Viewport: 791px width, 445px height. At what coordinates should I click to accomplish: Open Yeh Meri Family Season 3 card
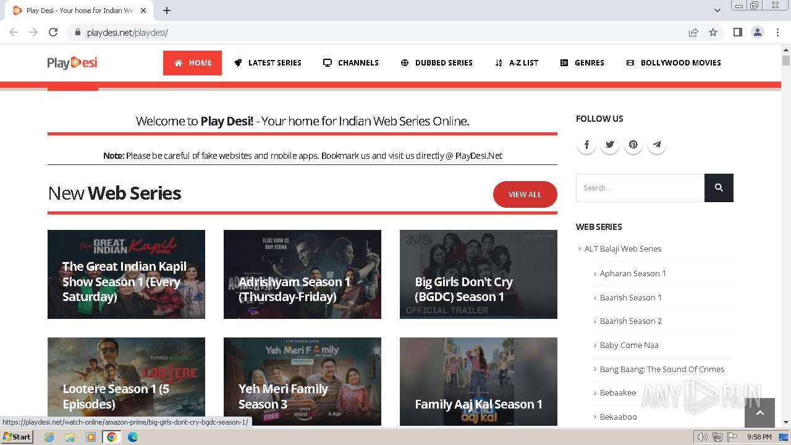(302, 381)
